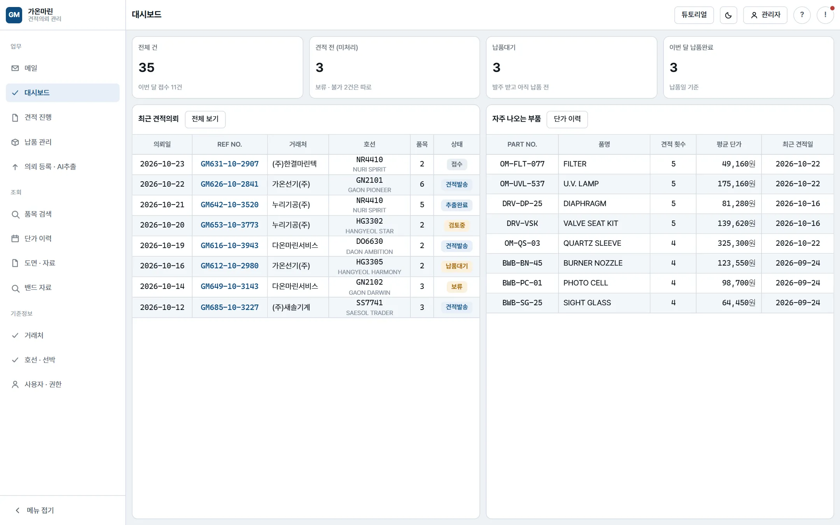Screen dimensions: 840x525
Task: Toggle dark mode moon icon
Action: 728,15
